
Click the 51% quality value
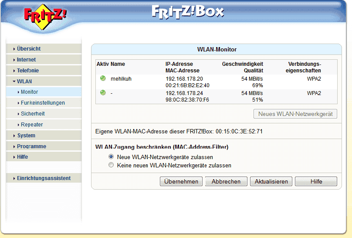[x=257, y=100]
